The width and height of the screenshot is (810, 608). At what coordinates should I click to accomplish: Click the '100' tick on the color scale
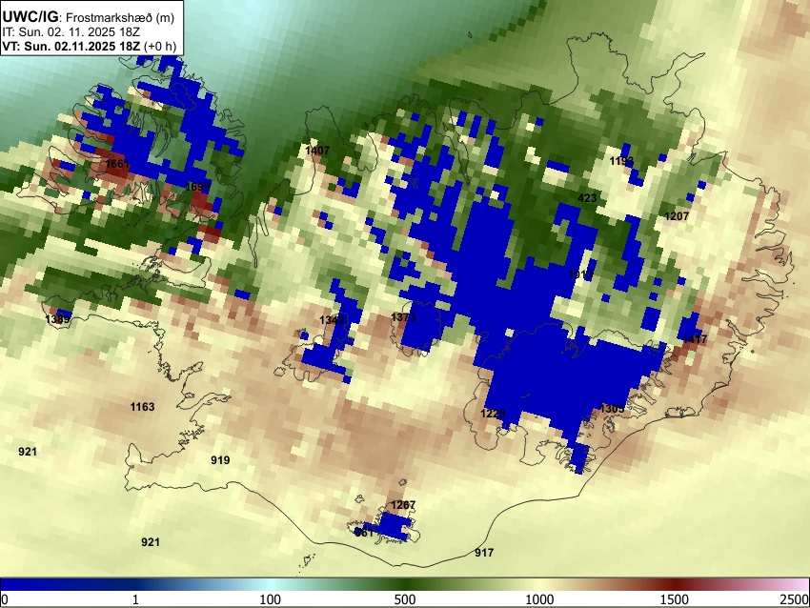point(271,599)
